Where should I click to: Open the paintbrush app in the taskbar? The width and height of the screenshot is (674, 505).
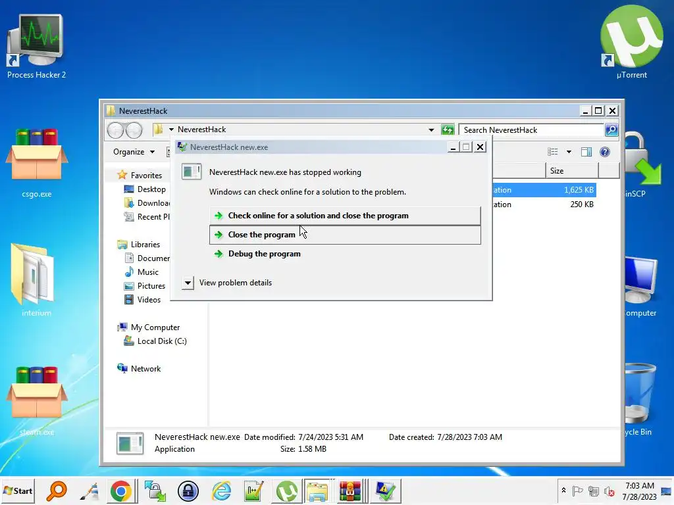[x=90, y=491]
